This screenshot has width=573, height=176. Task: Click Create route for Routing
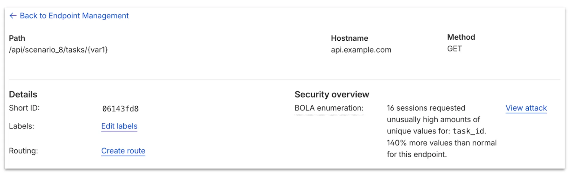(123, 151)
